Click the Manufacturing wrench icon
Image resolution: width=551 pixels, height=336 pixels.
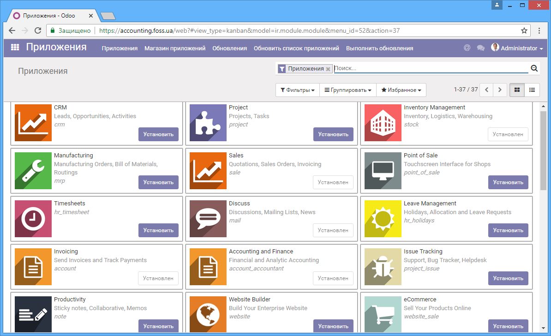coord(33,171)
